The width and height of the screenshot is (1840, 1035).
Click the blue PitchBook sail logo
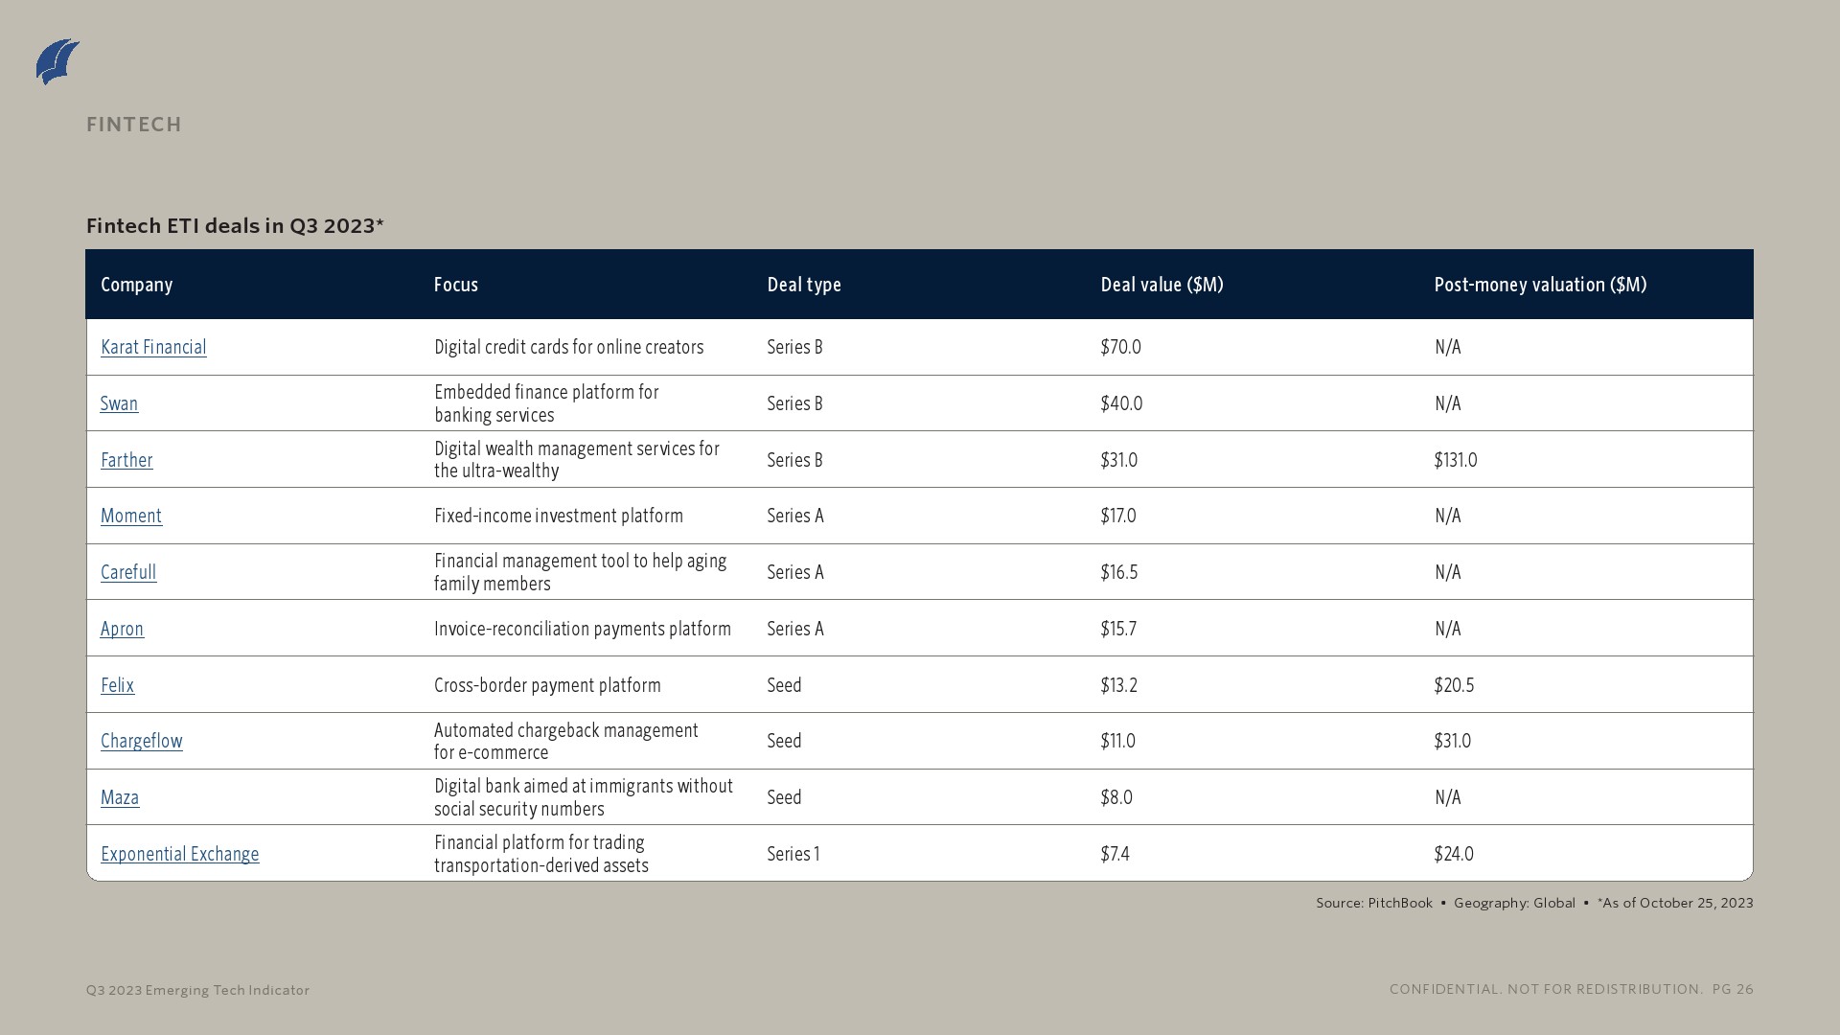(57, 62)
